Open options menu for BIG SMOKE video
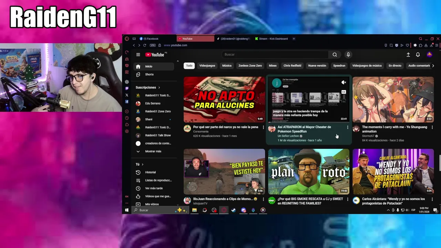Viewport: 441px width, 248px height. [348, 199]
